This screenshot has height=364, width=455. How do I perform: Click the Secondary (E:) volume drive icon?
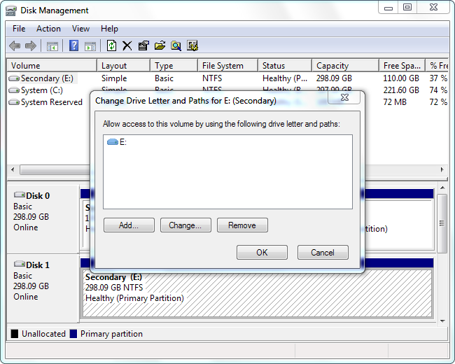[14, 78]
